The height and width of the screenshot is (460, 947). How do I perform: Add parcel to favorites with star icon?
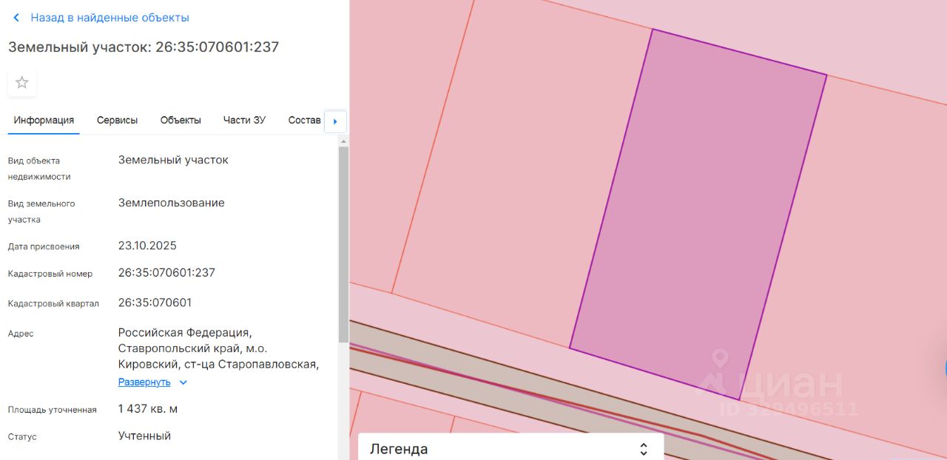click(x=22, y=83)
